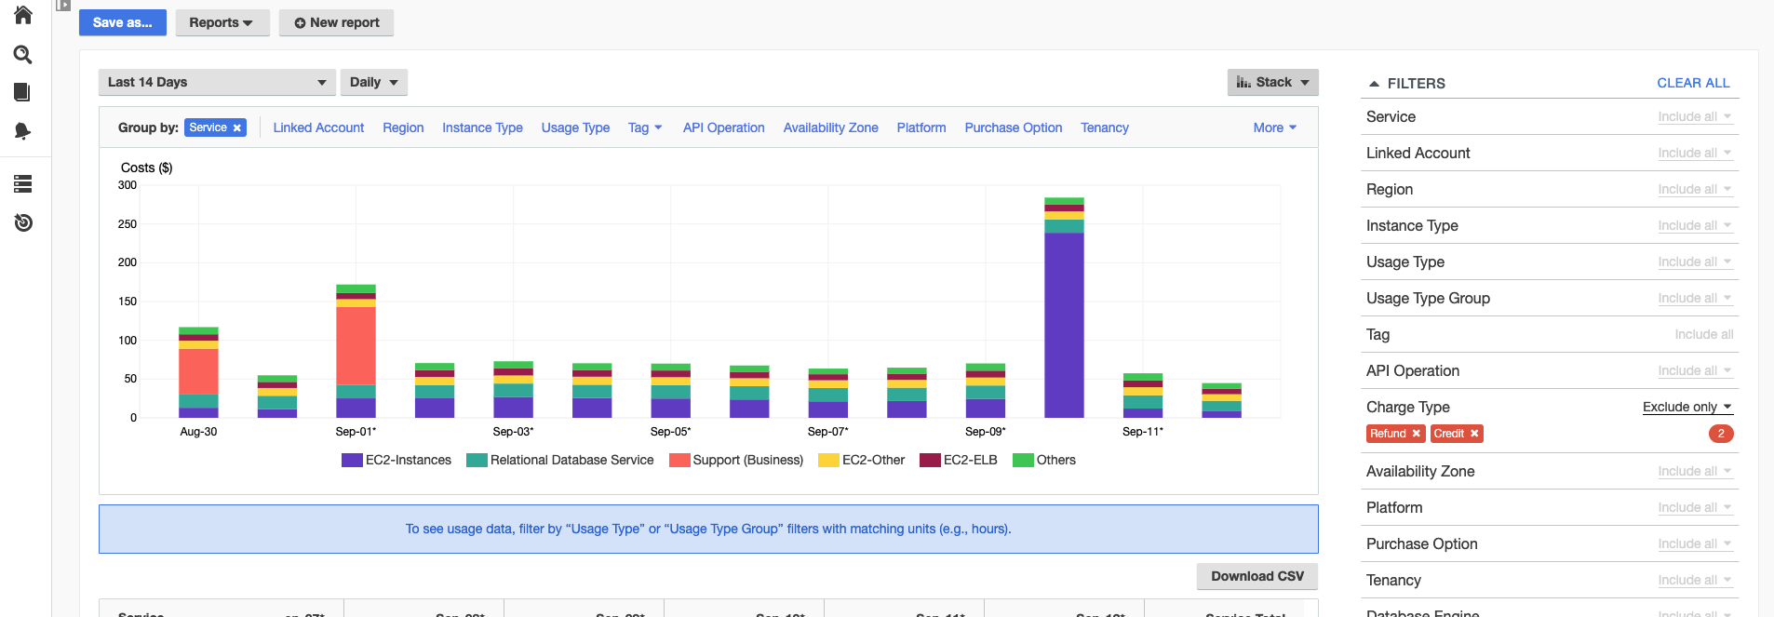Open the Last 14 Days range dropdown
The image size is (1774, 617).
[217, 82]
